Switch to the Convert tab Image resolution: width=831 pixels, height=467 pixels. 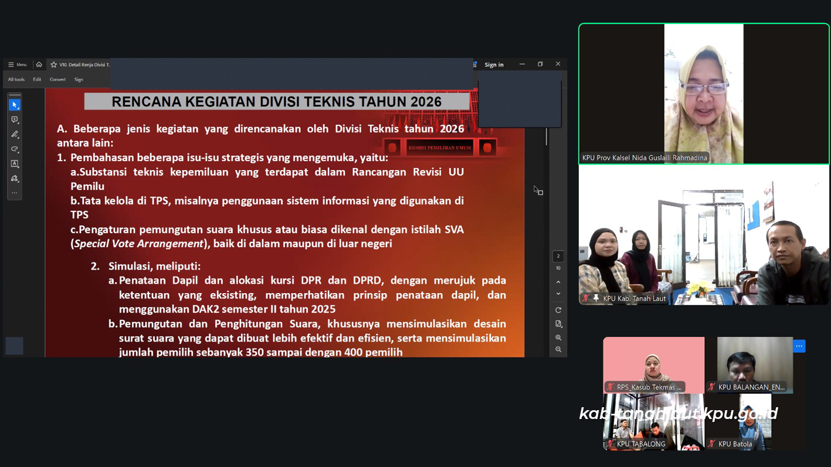pyautogui.click(x=57, y=79)
